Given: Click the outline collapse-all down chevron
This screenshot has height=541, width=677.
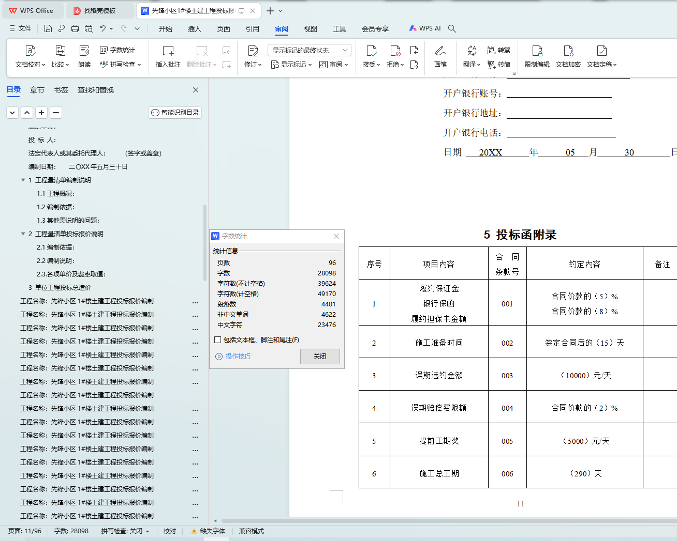Looking at the screenshot, I should point(12,113).
